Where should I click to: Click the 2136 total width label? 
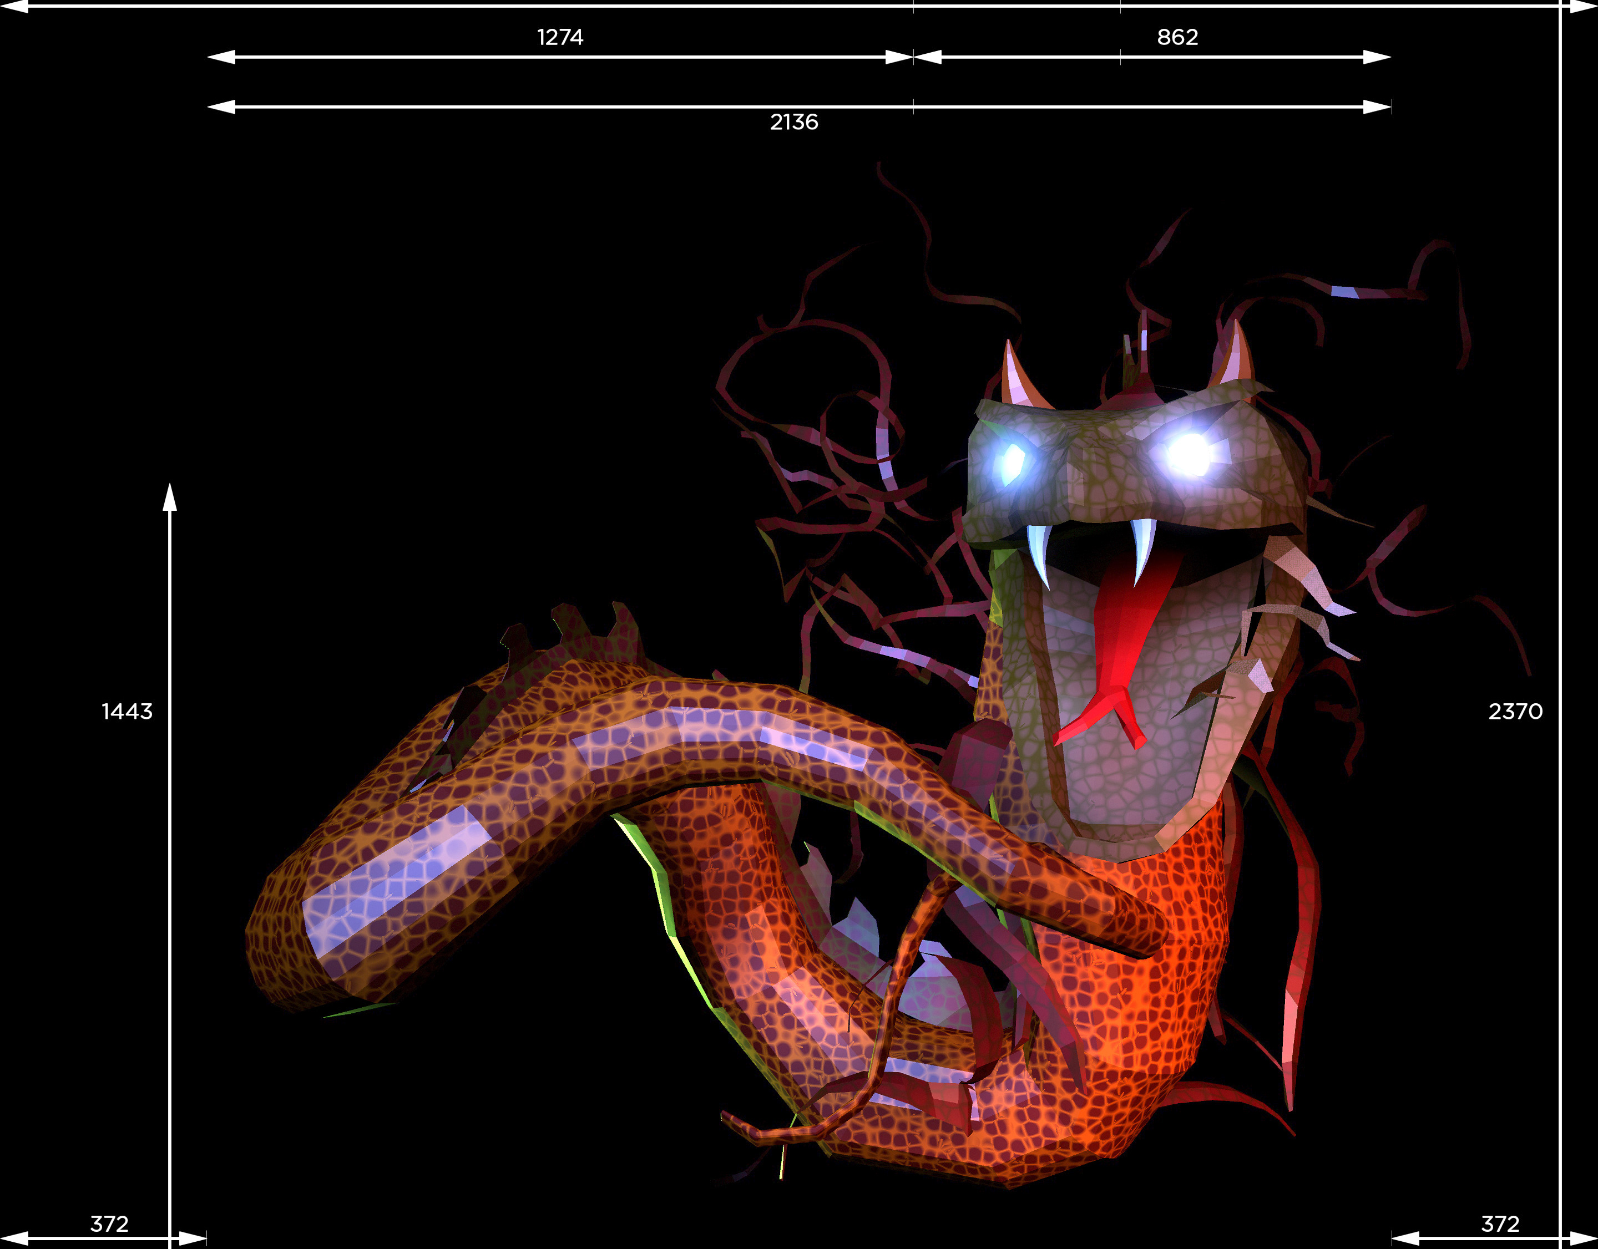tap(794, 122)
